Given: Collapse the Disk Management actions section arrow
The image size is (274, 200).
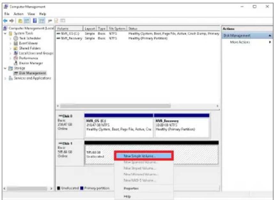Looking at the screenshot, I should (x=270, y=36).
